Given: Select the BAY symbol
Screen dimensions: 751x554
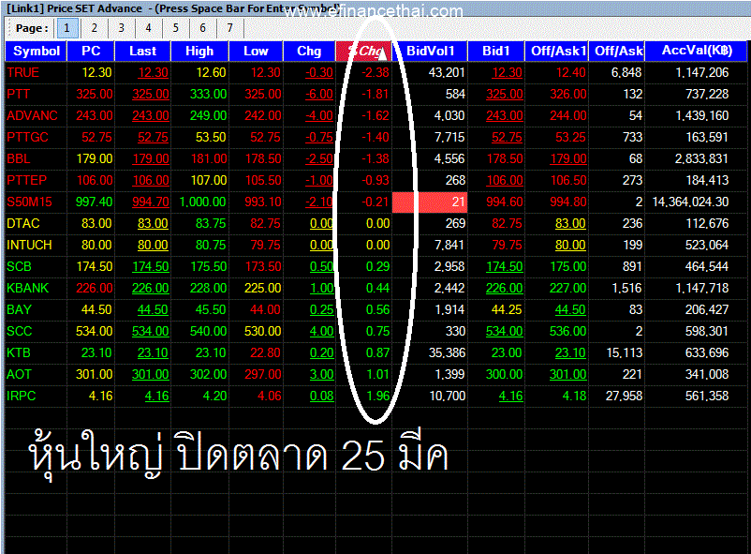Looking at the screenshot, I should (x=19, y=310).
